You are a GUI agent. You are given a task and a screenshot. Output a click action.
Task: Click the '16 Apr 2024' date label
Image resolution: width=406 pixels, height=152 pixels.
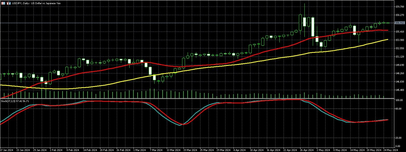coord(274,150)
